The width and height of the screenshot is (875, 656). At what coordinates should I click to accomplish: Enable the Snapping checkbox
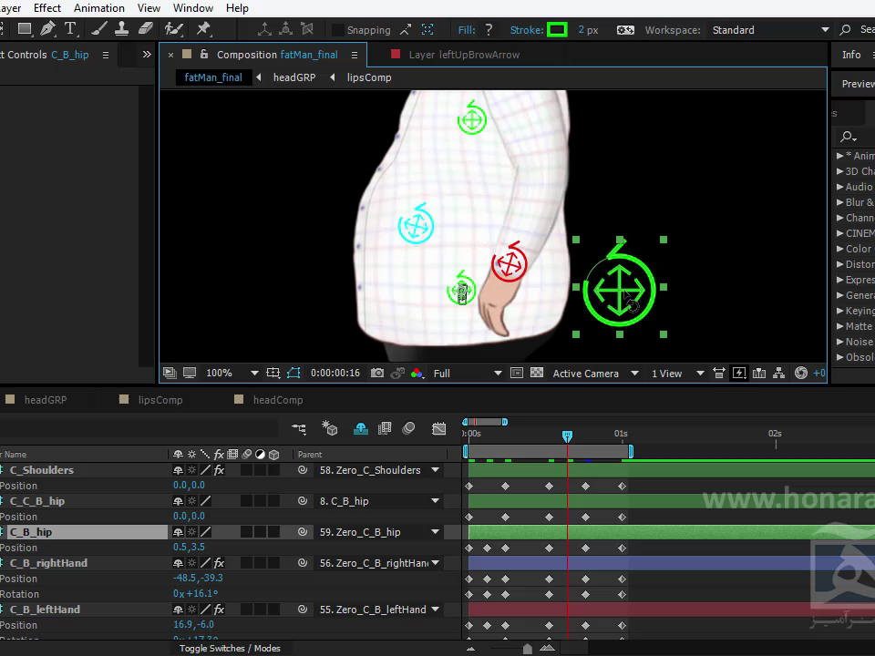coord(337,29)
